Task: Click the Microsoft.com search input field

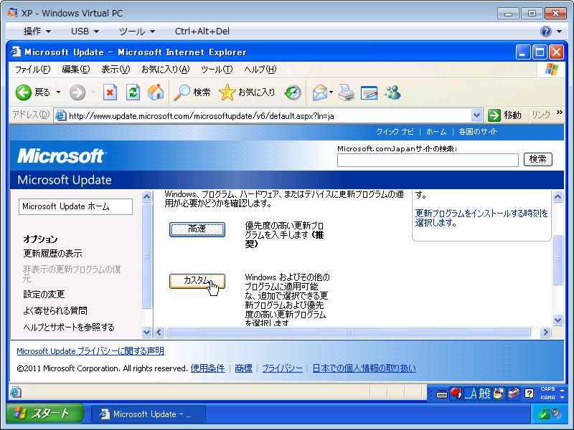Action: pyautogui.click(x=428, y=160)
